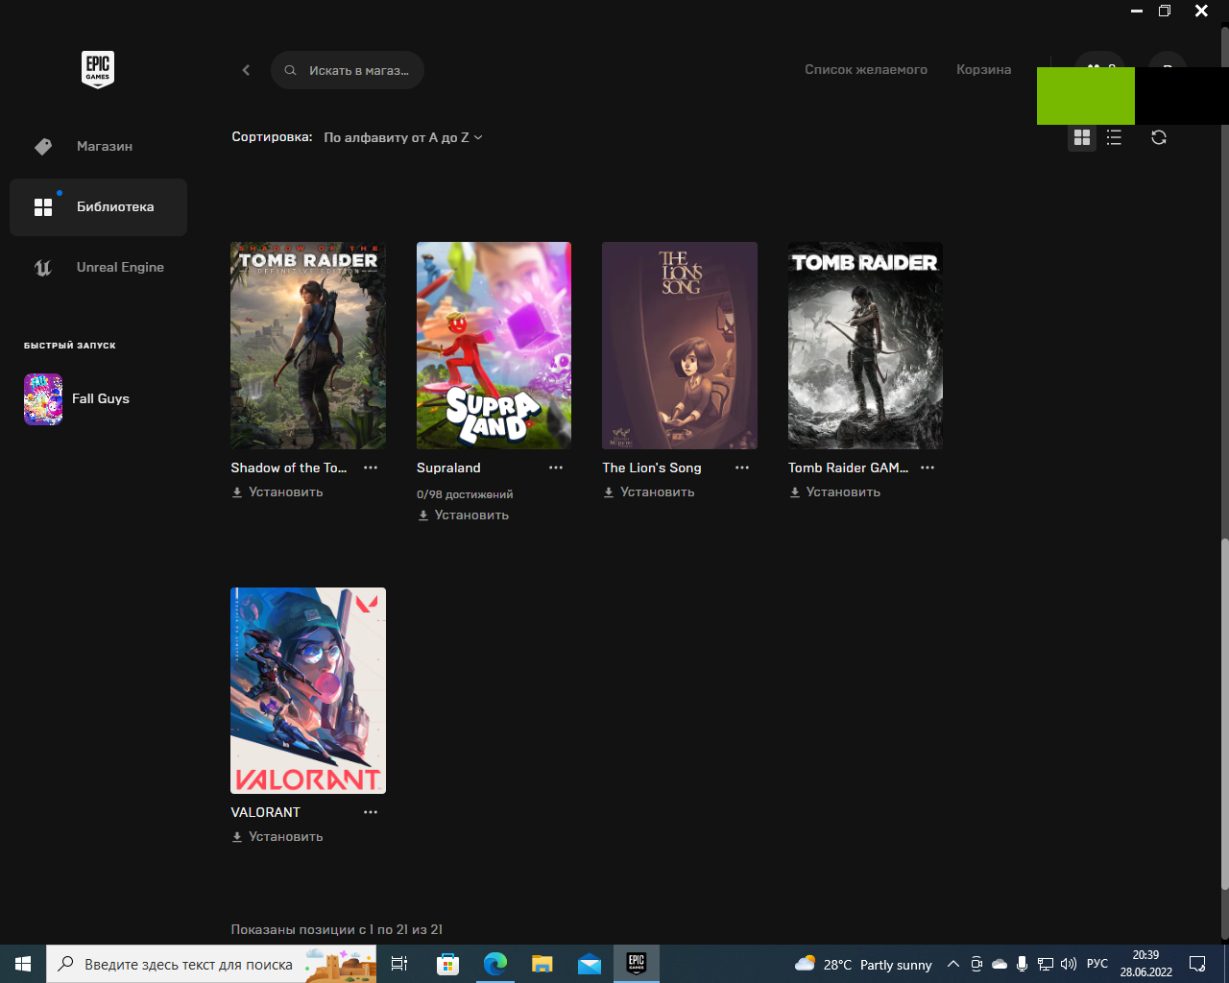Launch Fall Guys from quick launch
This screenshot has width=1229, height=983.
[x=77, y=399]
